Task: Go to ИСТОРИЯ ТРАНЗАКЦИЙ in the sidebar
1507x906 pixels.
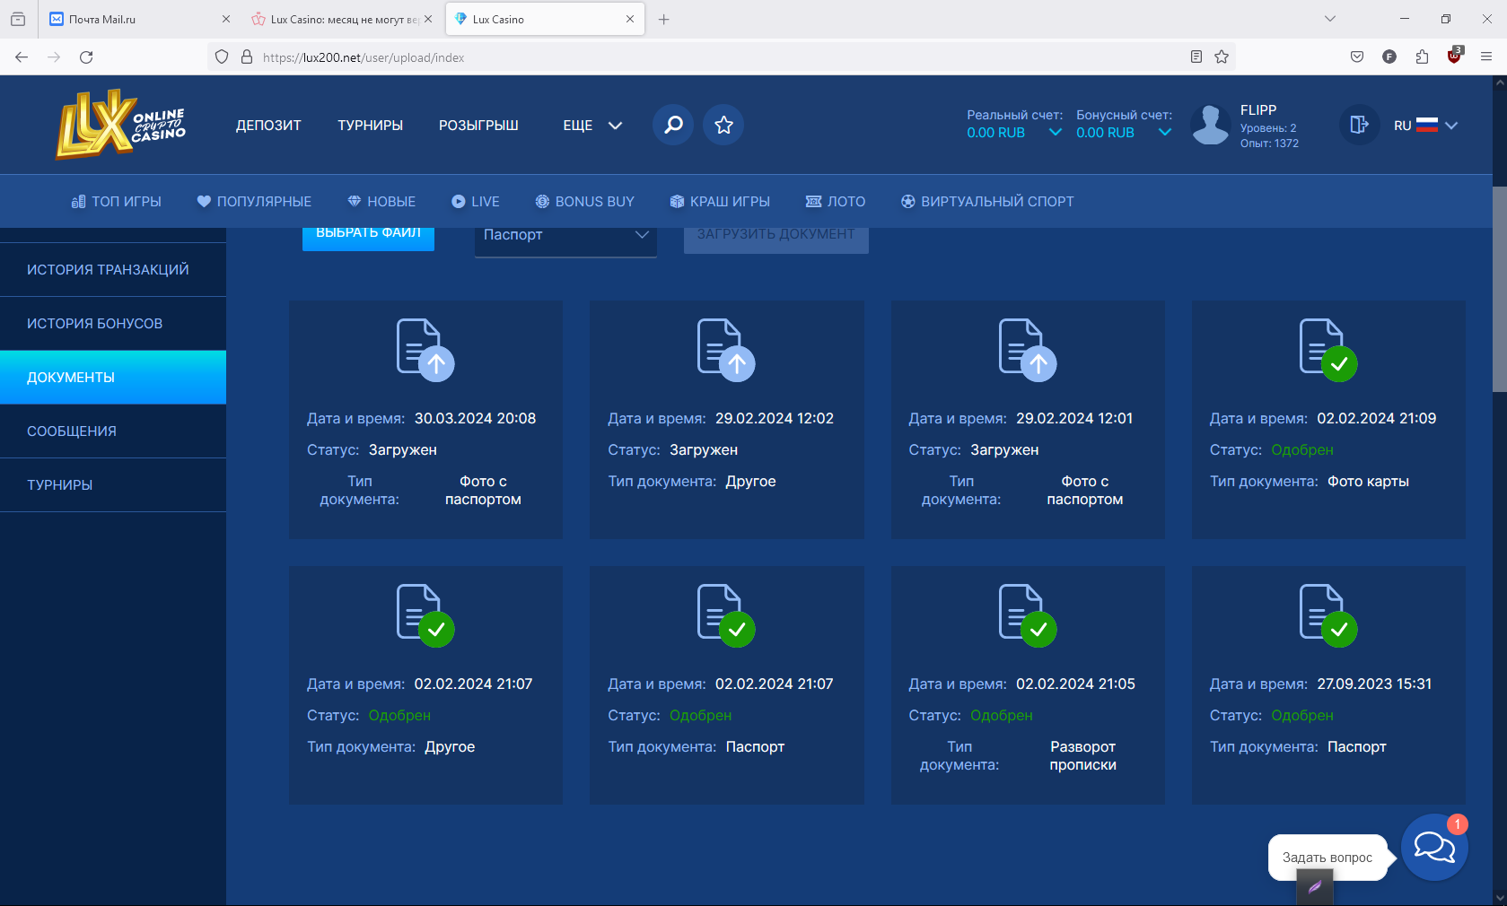Action: coord(108,270)
